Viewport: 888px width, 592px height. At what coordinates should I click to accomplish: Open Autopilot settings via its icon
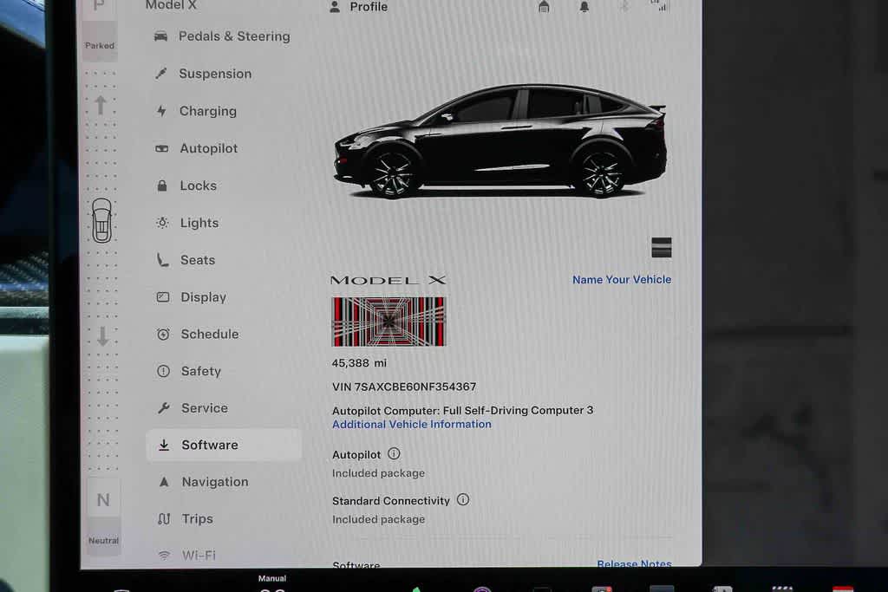[161, 148]
